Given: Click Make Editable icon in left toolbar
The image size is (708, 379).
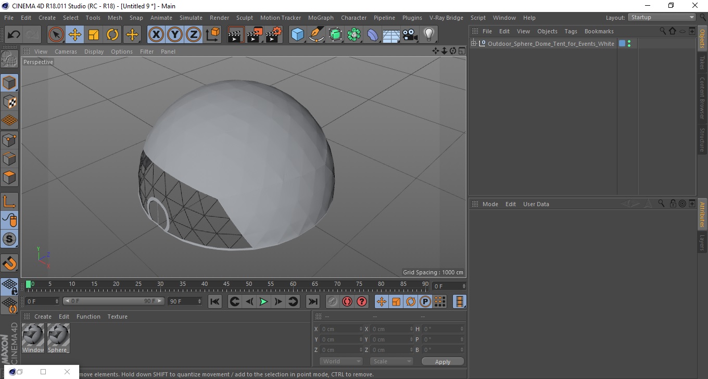Looking at the screenshot, I should [x=9, y=59].
